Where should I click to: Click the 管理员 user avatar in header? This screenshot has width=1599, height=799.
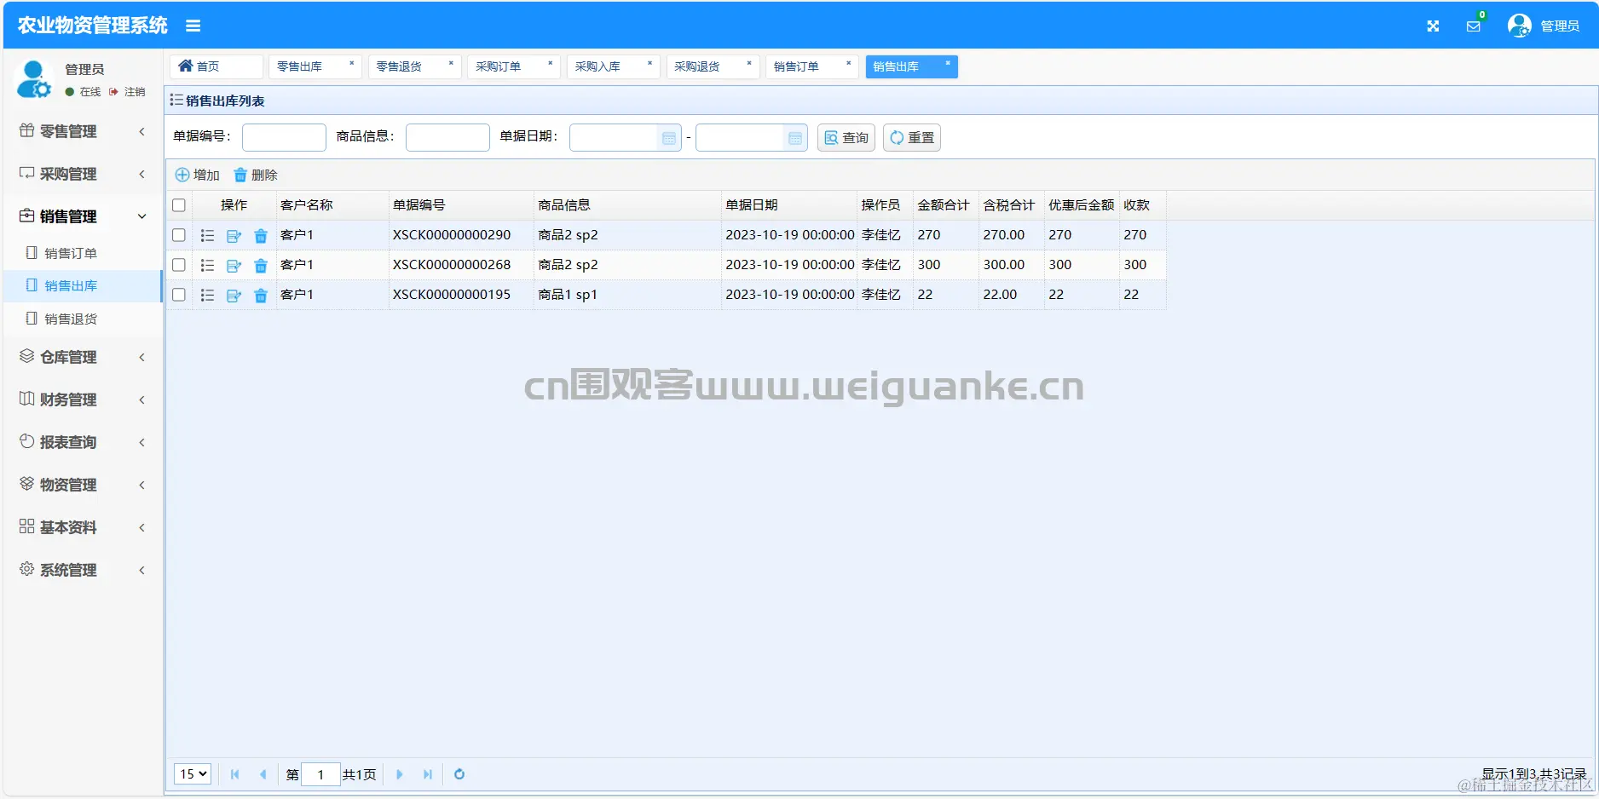click(1519, 26)
